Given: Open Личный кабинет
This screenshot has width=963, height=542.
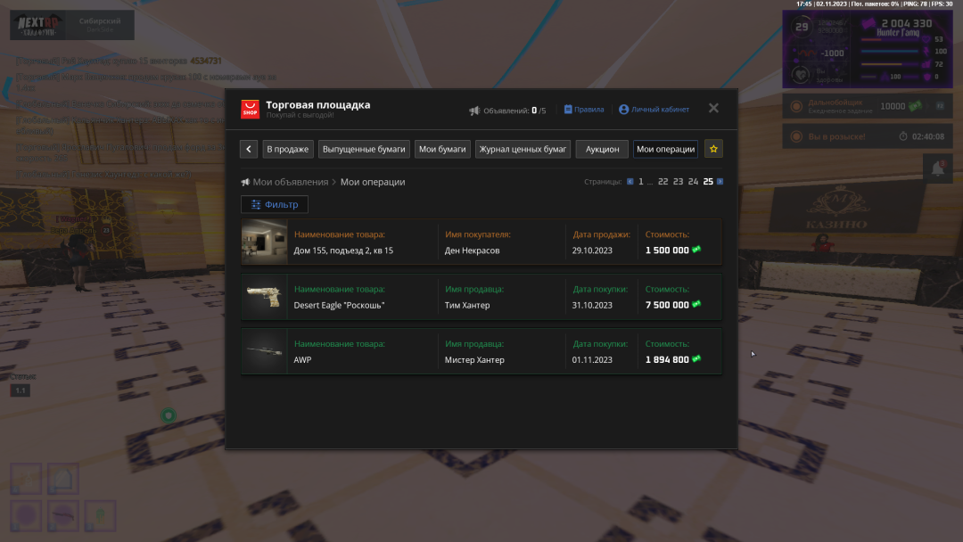Looking at the screenshot, I should 654,110.
